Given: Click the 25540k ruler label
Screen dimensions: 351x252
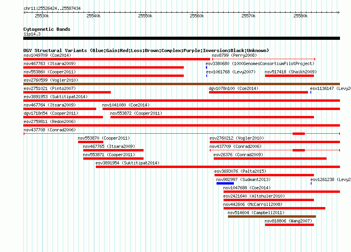Looking at the screenshot, I should (x=93, y=16).
